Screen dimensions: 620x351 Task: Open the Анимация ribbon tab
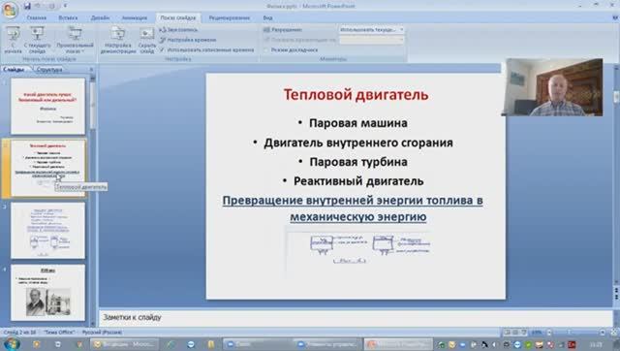(135, 17)
